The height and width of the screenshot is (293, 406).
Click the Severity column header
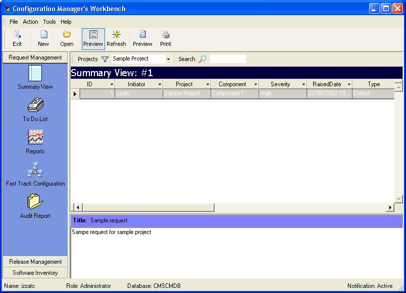(x=283, y=84)
